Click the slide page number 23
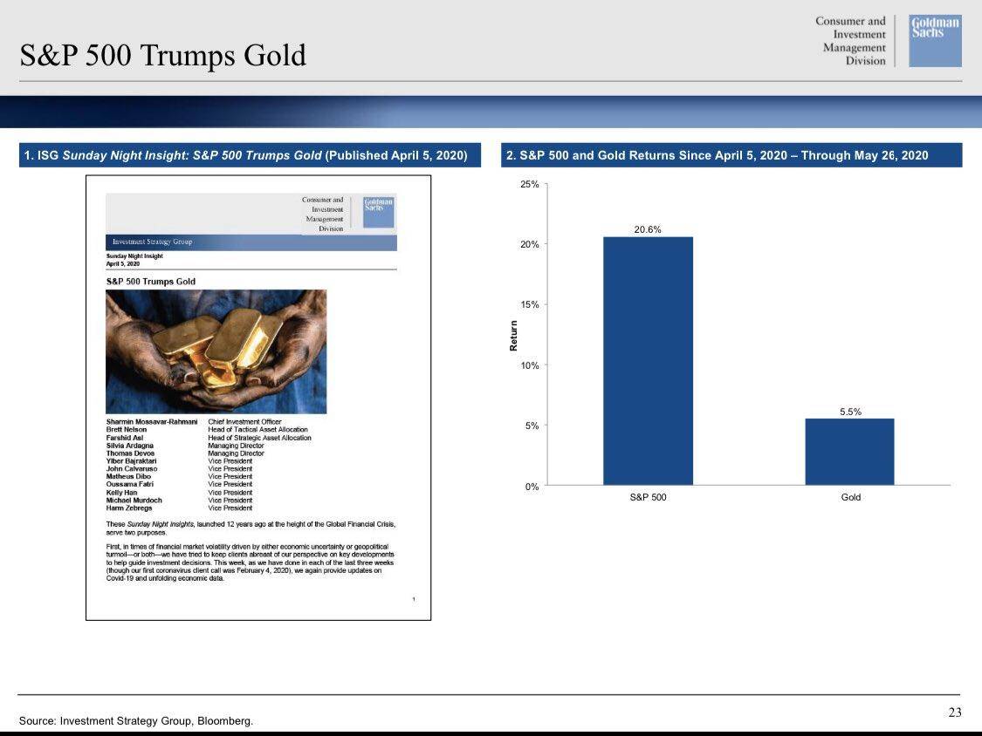 [x=955, y=712]
